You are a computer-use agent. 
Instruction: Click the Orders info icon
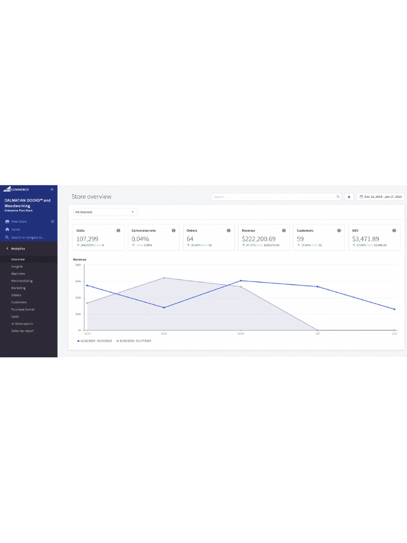click(229, 231)
